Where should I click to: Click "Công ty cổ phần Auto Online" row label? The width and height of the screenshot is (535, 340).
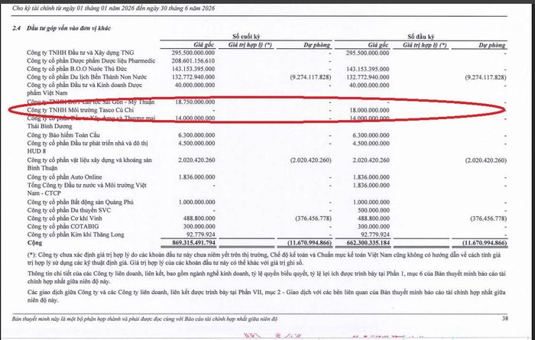[64, 177]
